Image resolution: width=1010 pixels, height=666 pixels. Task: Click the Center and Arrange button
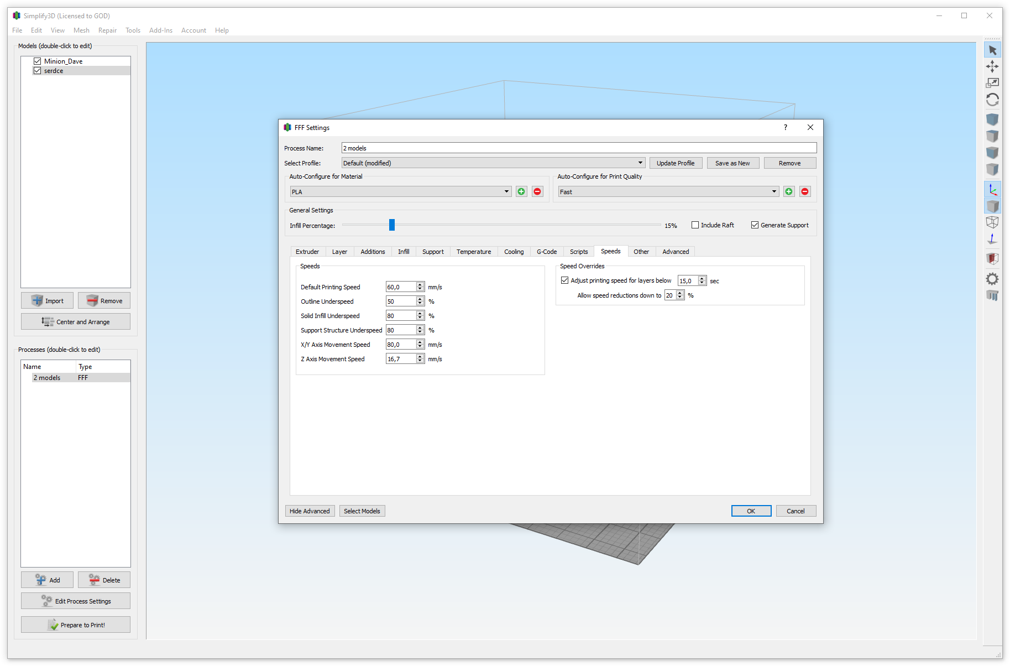(76, 321)
